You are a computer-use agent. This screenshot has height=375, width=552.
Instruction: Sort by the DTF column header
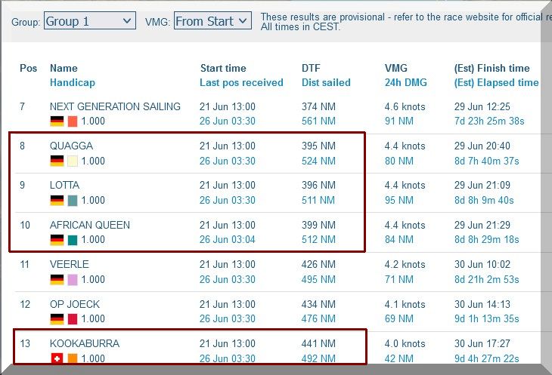[x=311, y=68]
